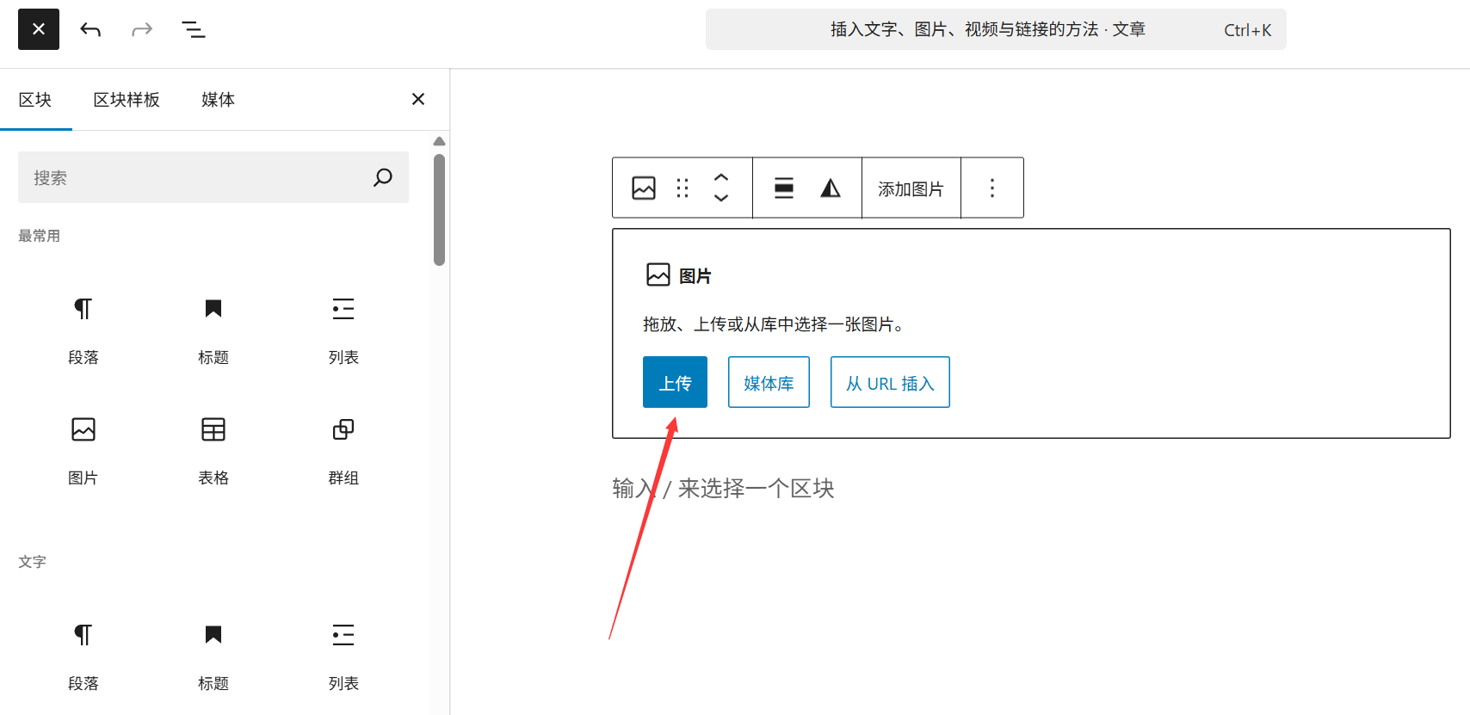1470x715 pixels.
Task: Click the Ctrl+K shortcut hint
Action: pos(1247,30)
